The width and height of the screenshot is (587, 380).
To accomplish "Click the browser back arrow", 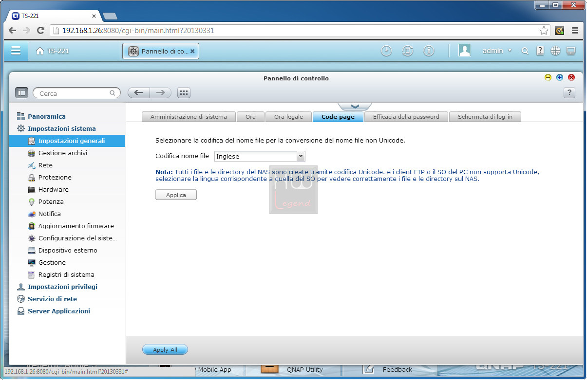I will tap(12, 31).
